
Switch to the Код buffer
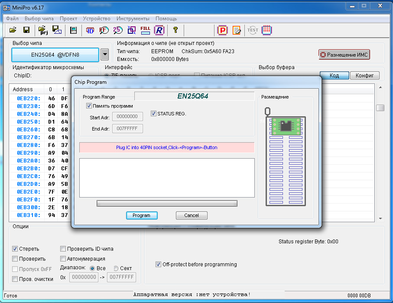point(335,76)
